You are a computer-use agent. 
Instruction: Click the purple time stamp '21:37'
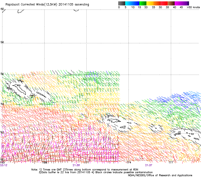[x=149, y=165]
